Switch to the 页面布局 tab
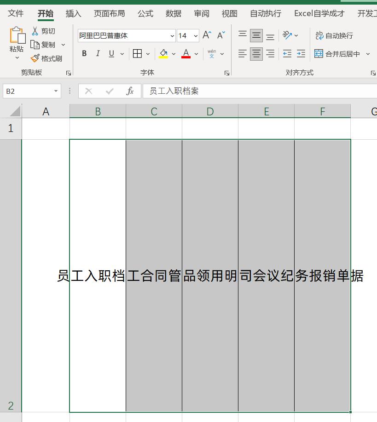This screenshot has height=422, width=377. tap(110, 13)
